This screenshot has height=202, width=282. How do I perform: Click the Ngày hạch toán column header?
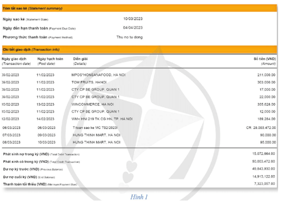[x=50, y=61]
